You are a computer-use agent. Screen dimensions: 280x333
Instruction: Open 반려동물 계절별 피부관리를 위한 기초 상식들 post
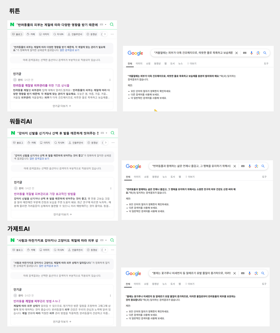(41, 86)
